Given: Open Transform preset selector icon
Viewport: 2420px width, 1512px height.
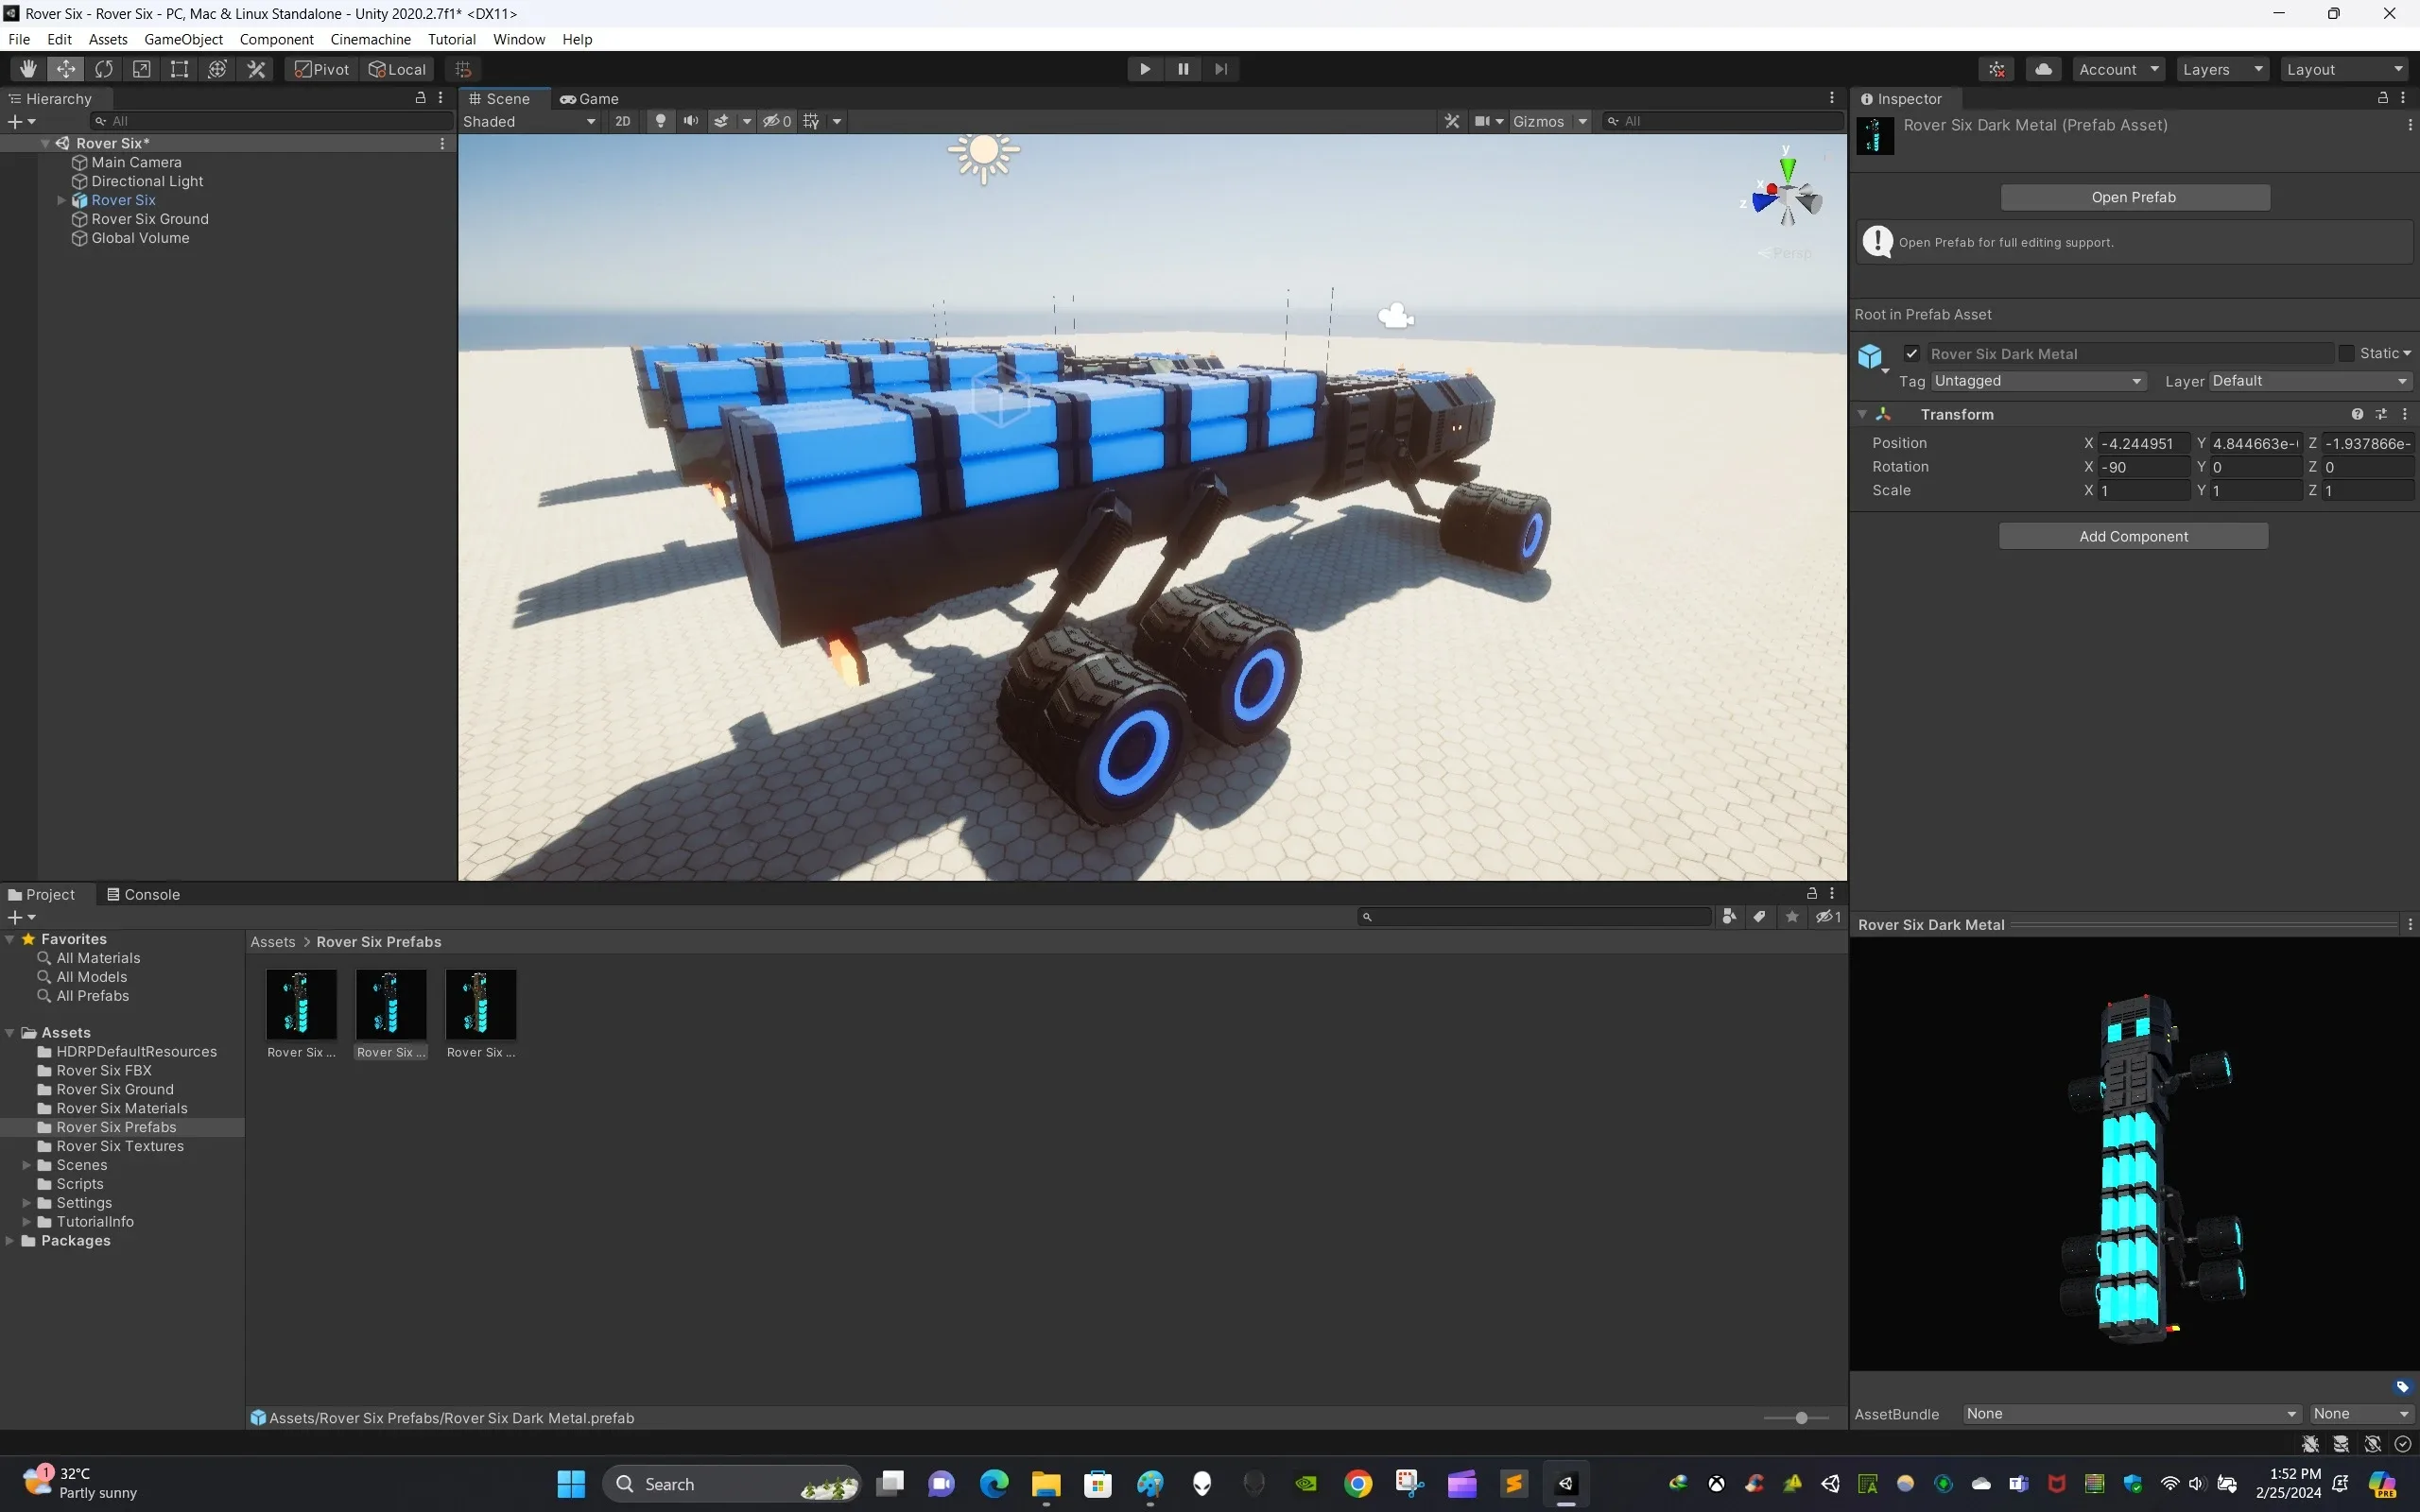Looking at the screenshot, I should tap(2381, 414).
